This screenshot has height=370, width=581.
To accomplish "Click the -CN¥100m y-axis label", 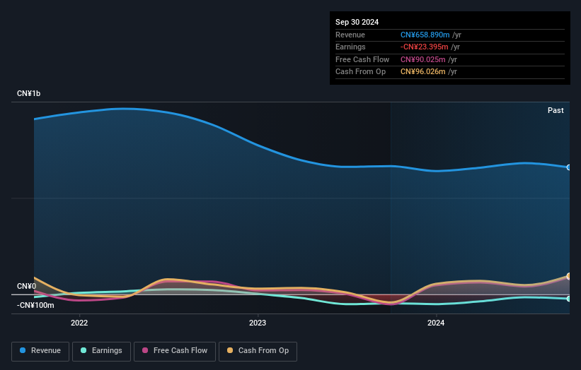I will [35, 305].
